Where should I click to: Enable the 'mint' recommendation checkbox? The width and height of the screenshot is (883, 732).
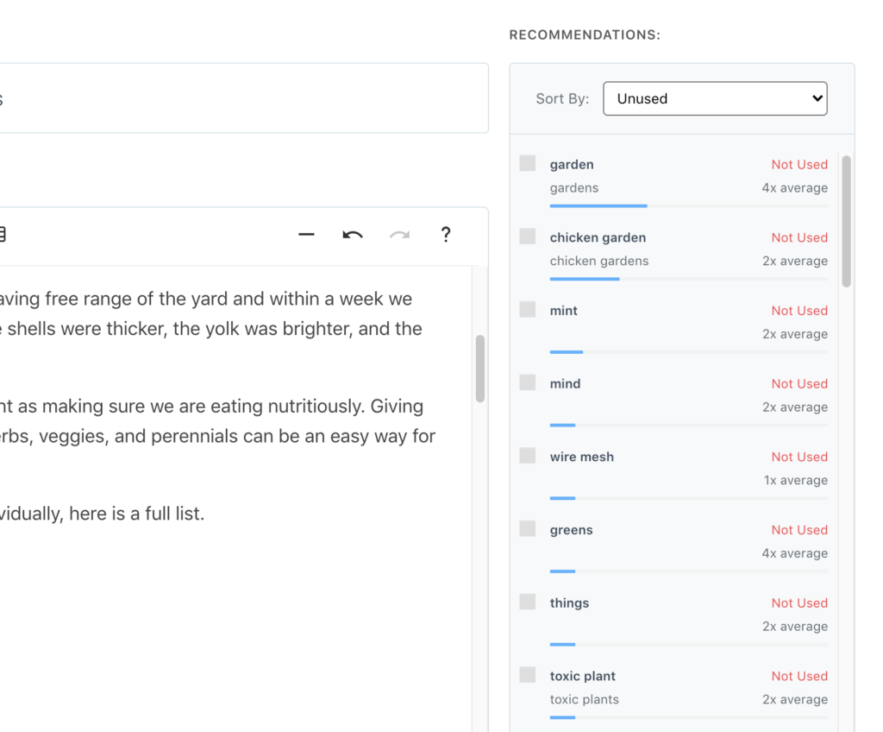[528, 309]
